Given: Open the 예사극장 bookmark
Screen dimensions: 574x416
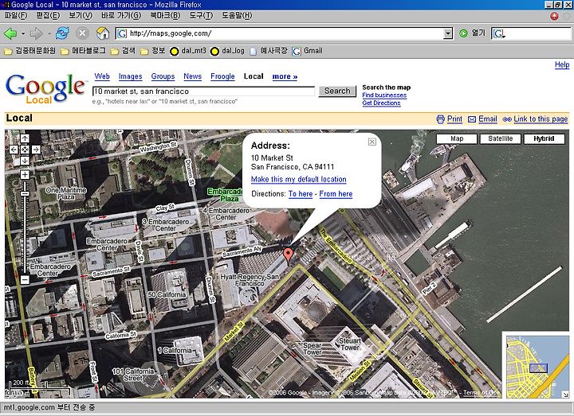Looking at the screenshot, I should click(269, 51).
